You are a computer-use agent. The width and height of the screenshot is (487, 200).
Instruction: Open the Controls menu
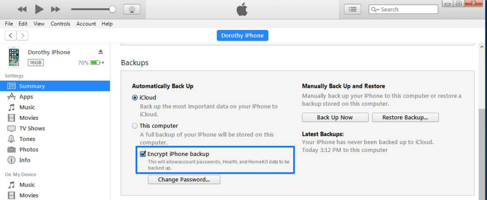tap(61, 24)
